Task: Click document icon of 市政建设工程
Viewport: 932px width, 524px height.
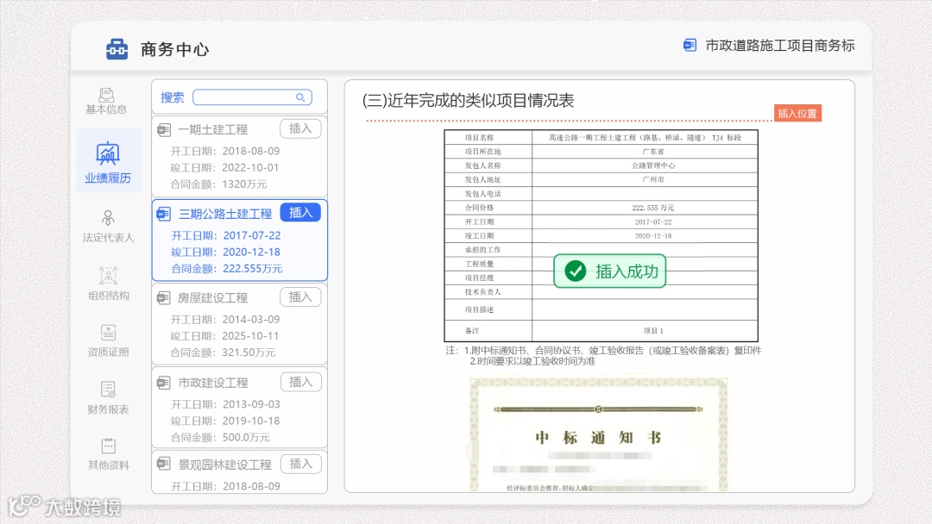Action: 164,383
